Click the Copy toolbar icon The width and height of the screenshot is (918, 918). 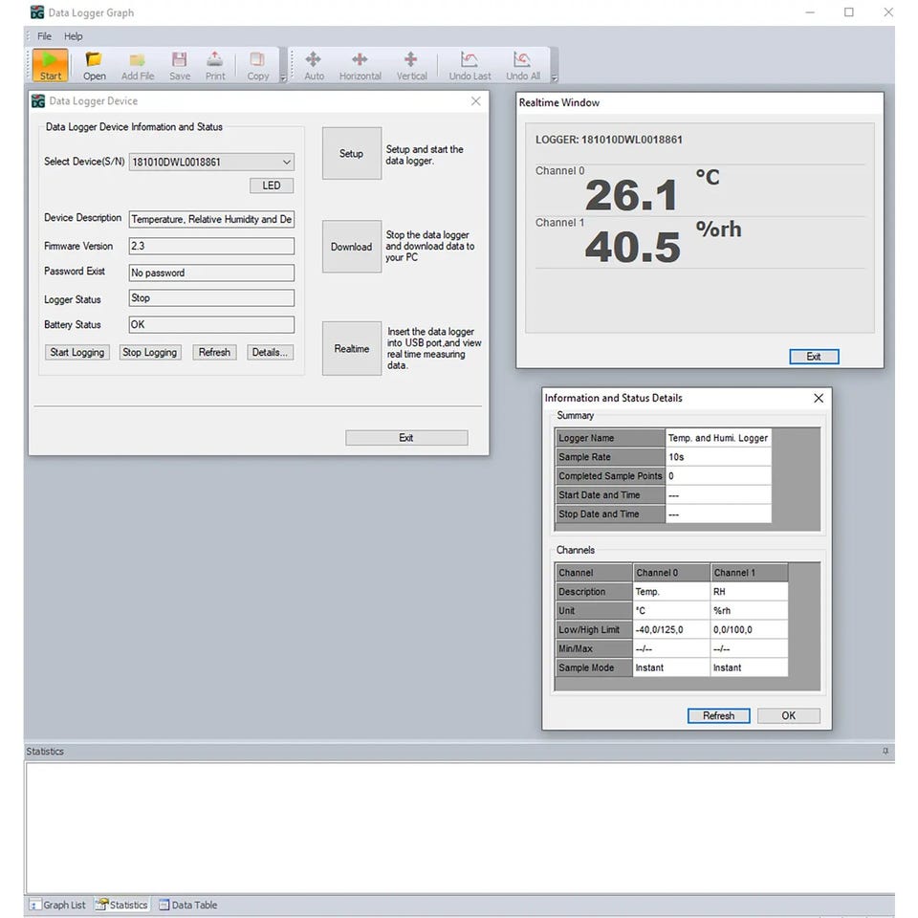pyautogui.click(x=257, y=65)
